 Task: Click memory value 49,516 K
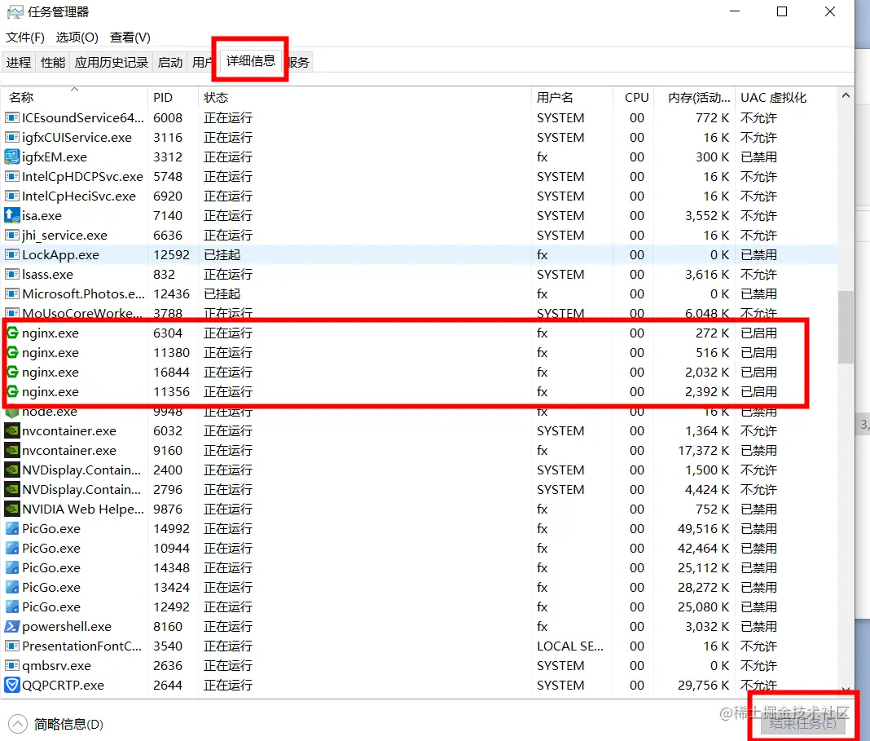(703, 528)
